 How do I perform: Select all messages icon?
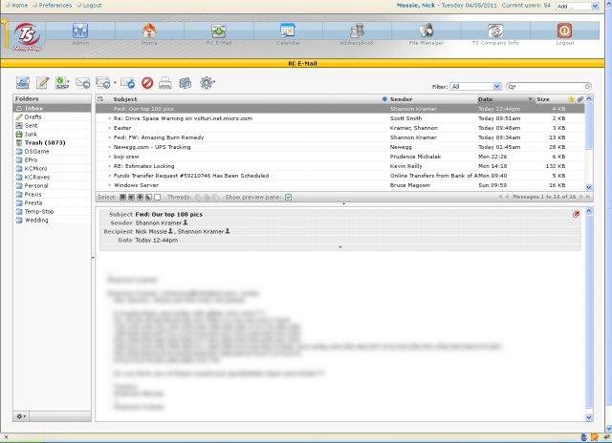[122, 197]
